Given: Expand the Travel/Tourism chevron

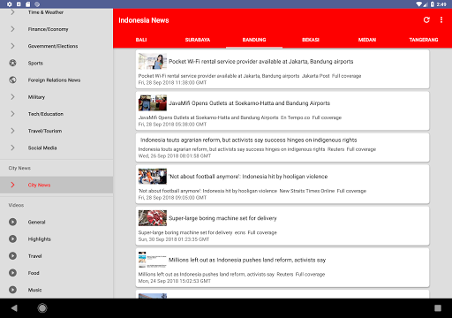Looking at the screenshot, I should tap(12, 131).
